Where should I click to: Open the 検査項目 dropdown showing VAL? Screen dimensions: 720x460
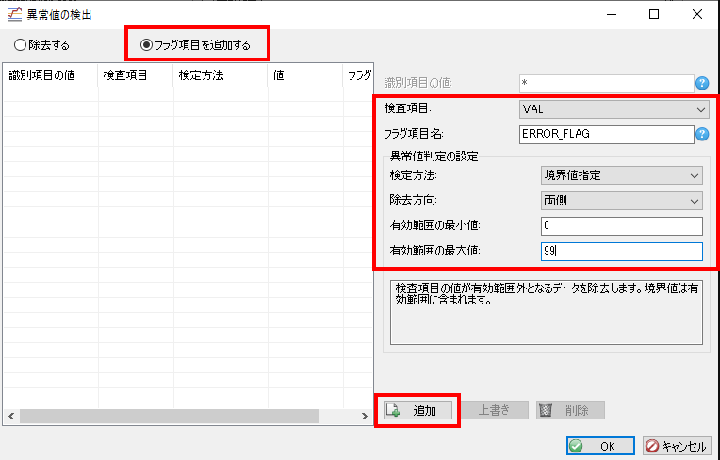coord(614,109)
